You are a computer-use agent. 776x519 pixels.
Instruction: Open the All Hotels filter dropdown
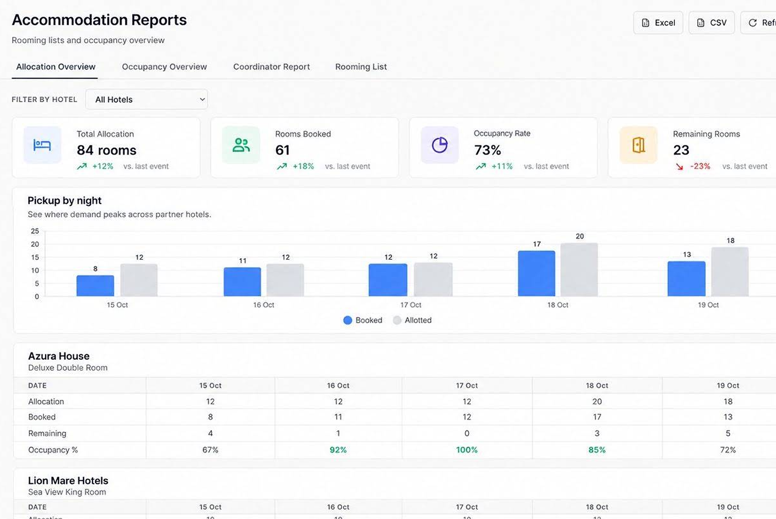coord(147,99)
